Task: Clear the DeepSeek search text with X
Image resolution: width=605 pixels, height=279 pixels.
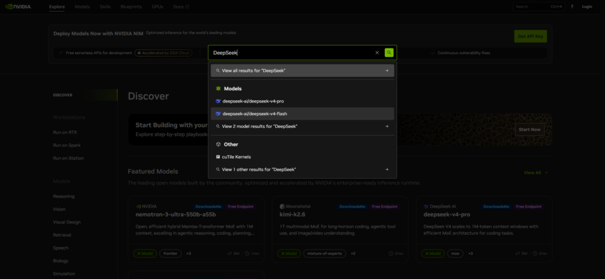Action: point(377,53)
